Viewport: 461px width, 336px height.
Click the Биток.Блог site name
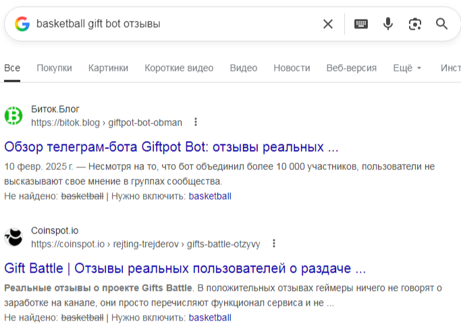(x=55, y=109)
